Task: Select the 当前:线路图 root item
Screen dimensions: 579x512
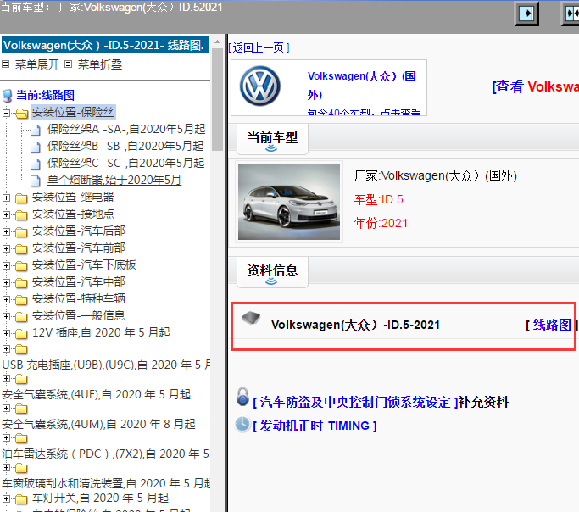Action: tap(46, 95)
